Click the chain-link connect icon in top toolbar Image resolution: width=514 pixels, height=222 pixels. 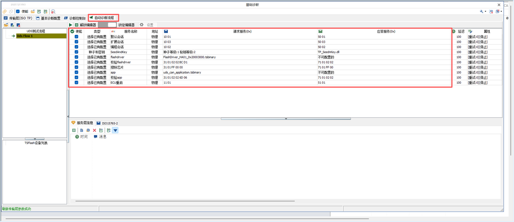click(x=5, y=12)
